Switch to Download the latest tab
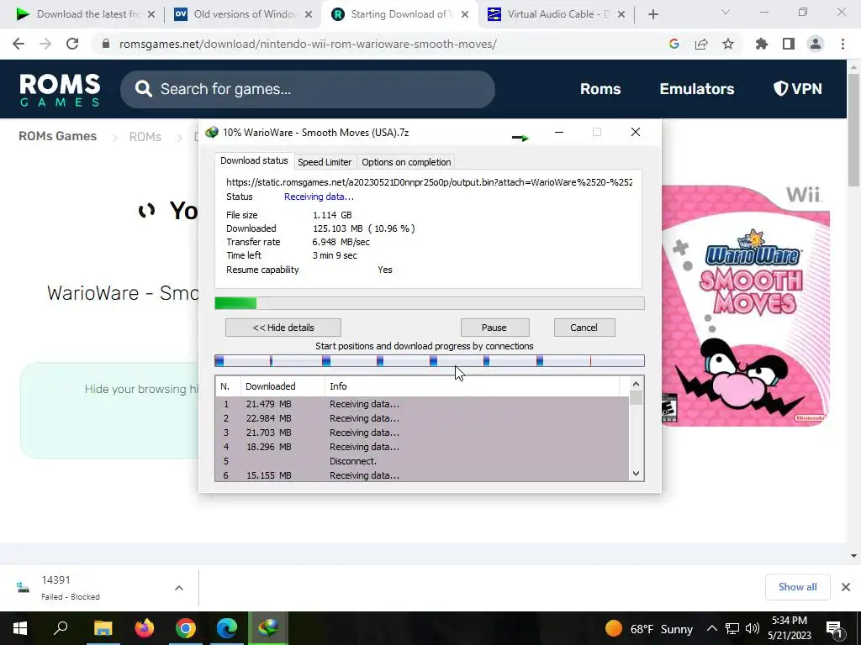Screen dimensions: 861x645 coord(86,14)
